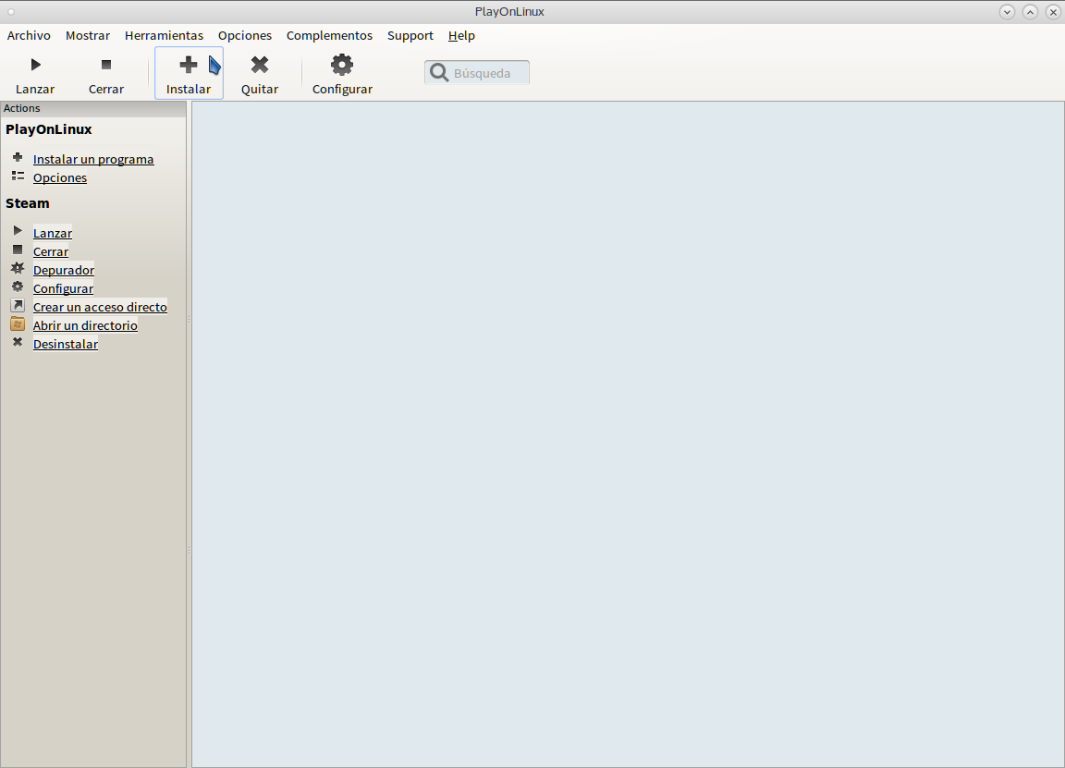Click list icon beside Opciones sidebar link
This screenshot has width=1065, height=768.
[x=18, y=176]
